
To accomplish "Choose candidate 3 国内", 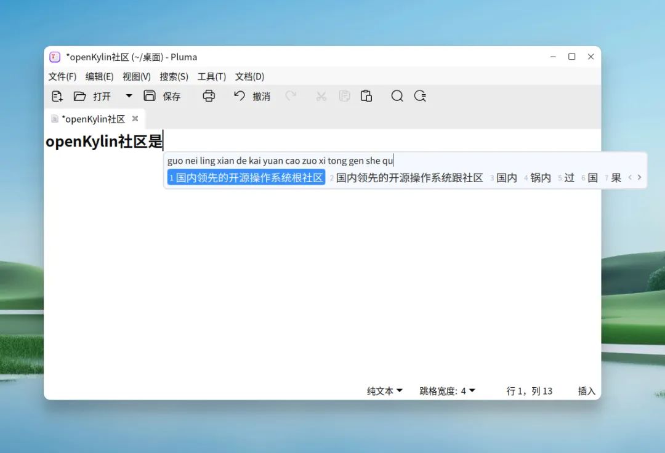I will 504,177.
